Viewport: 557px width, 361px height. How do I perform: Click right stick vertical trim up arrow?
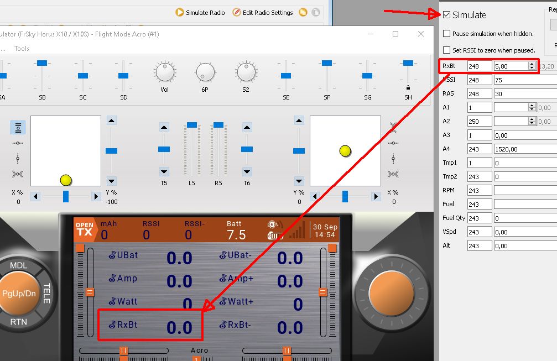point(299,121)
